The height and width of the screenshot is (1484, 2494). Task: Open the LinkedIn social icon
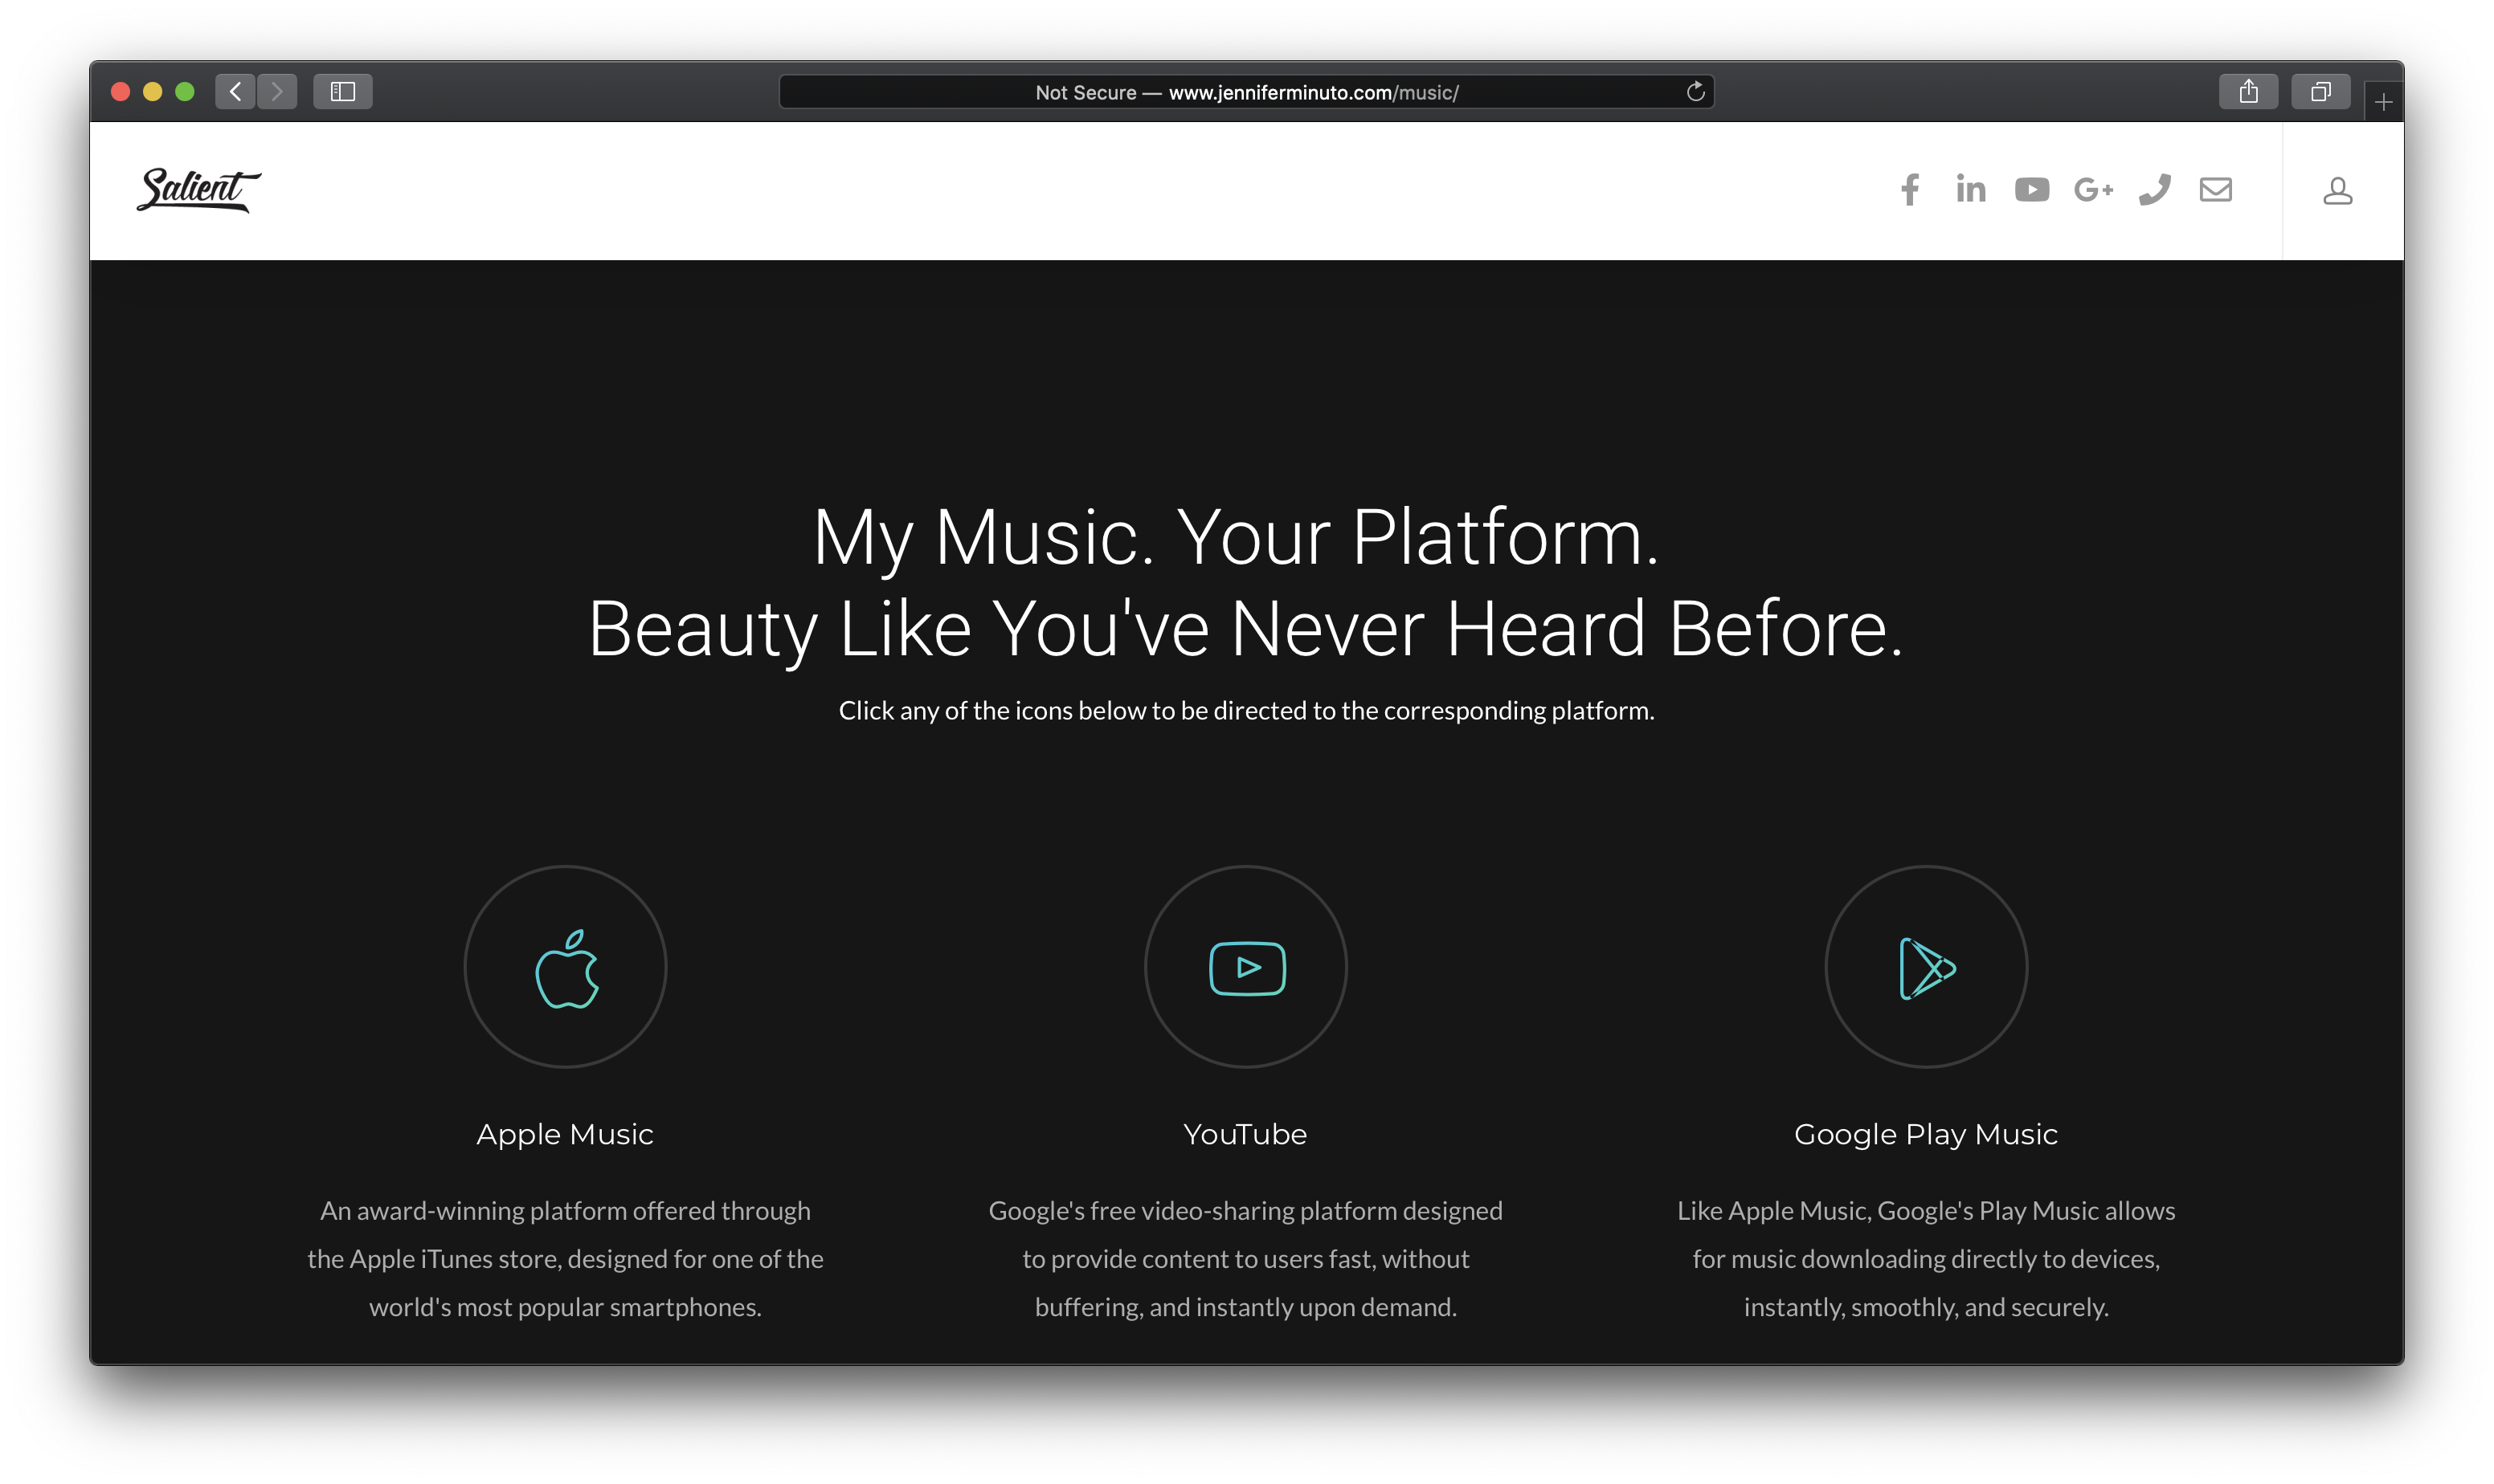coord(1970,189)
